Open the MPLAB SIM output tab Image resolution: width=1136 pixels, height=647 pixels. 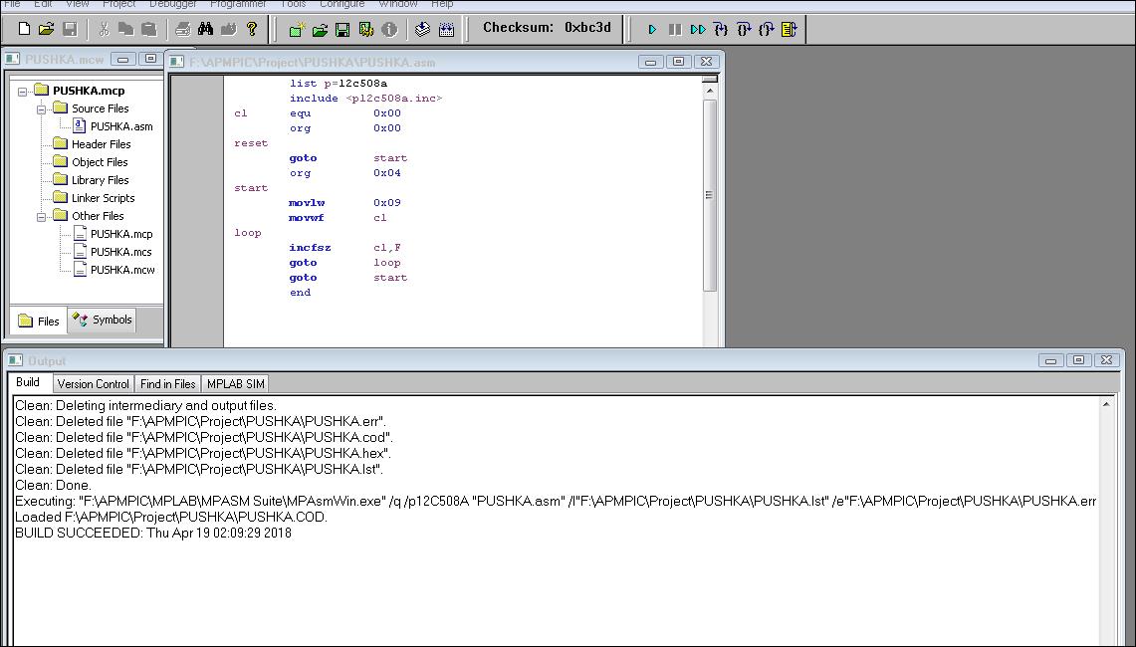coord(236,384)
